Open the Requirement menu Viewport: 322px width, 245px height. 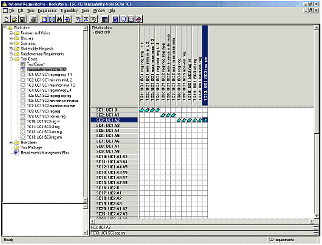tap(47, 11)
